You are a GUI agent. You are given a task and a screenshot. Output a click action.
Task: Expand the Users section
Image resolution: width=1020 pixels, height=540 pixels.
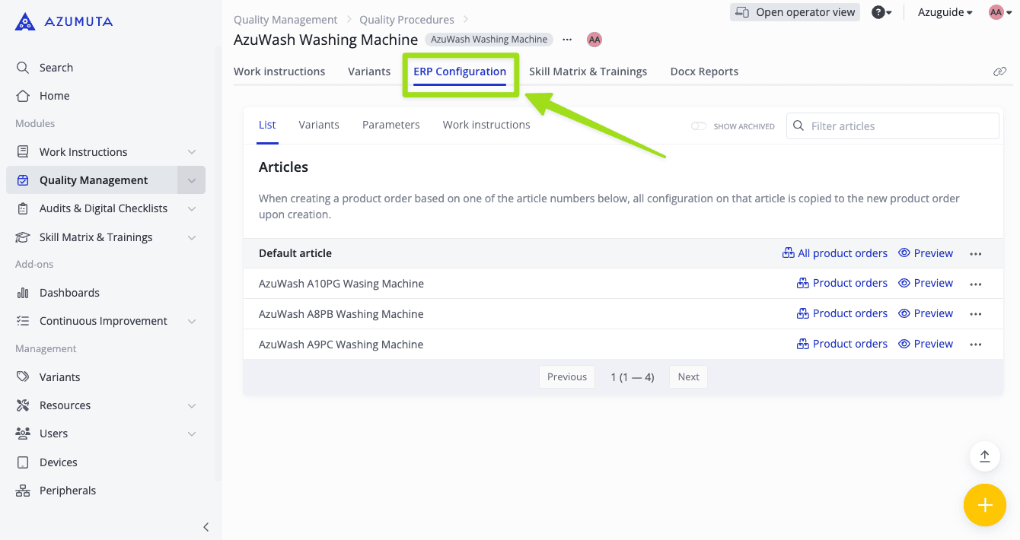191,434
